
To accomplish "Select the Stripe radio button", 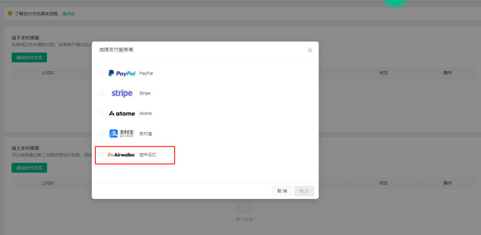I will coord(102,93).
